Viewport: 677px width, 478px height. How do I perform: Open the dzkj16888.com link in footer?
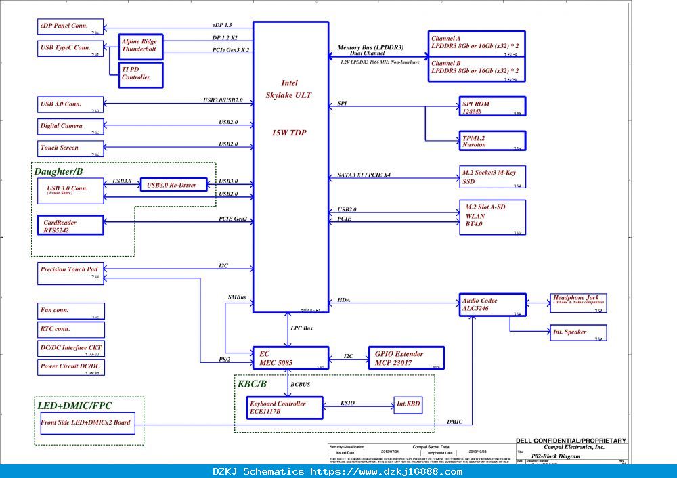387,471
